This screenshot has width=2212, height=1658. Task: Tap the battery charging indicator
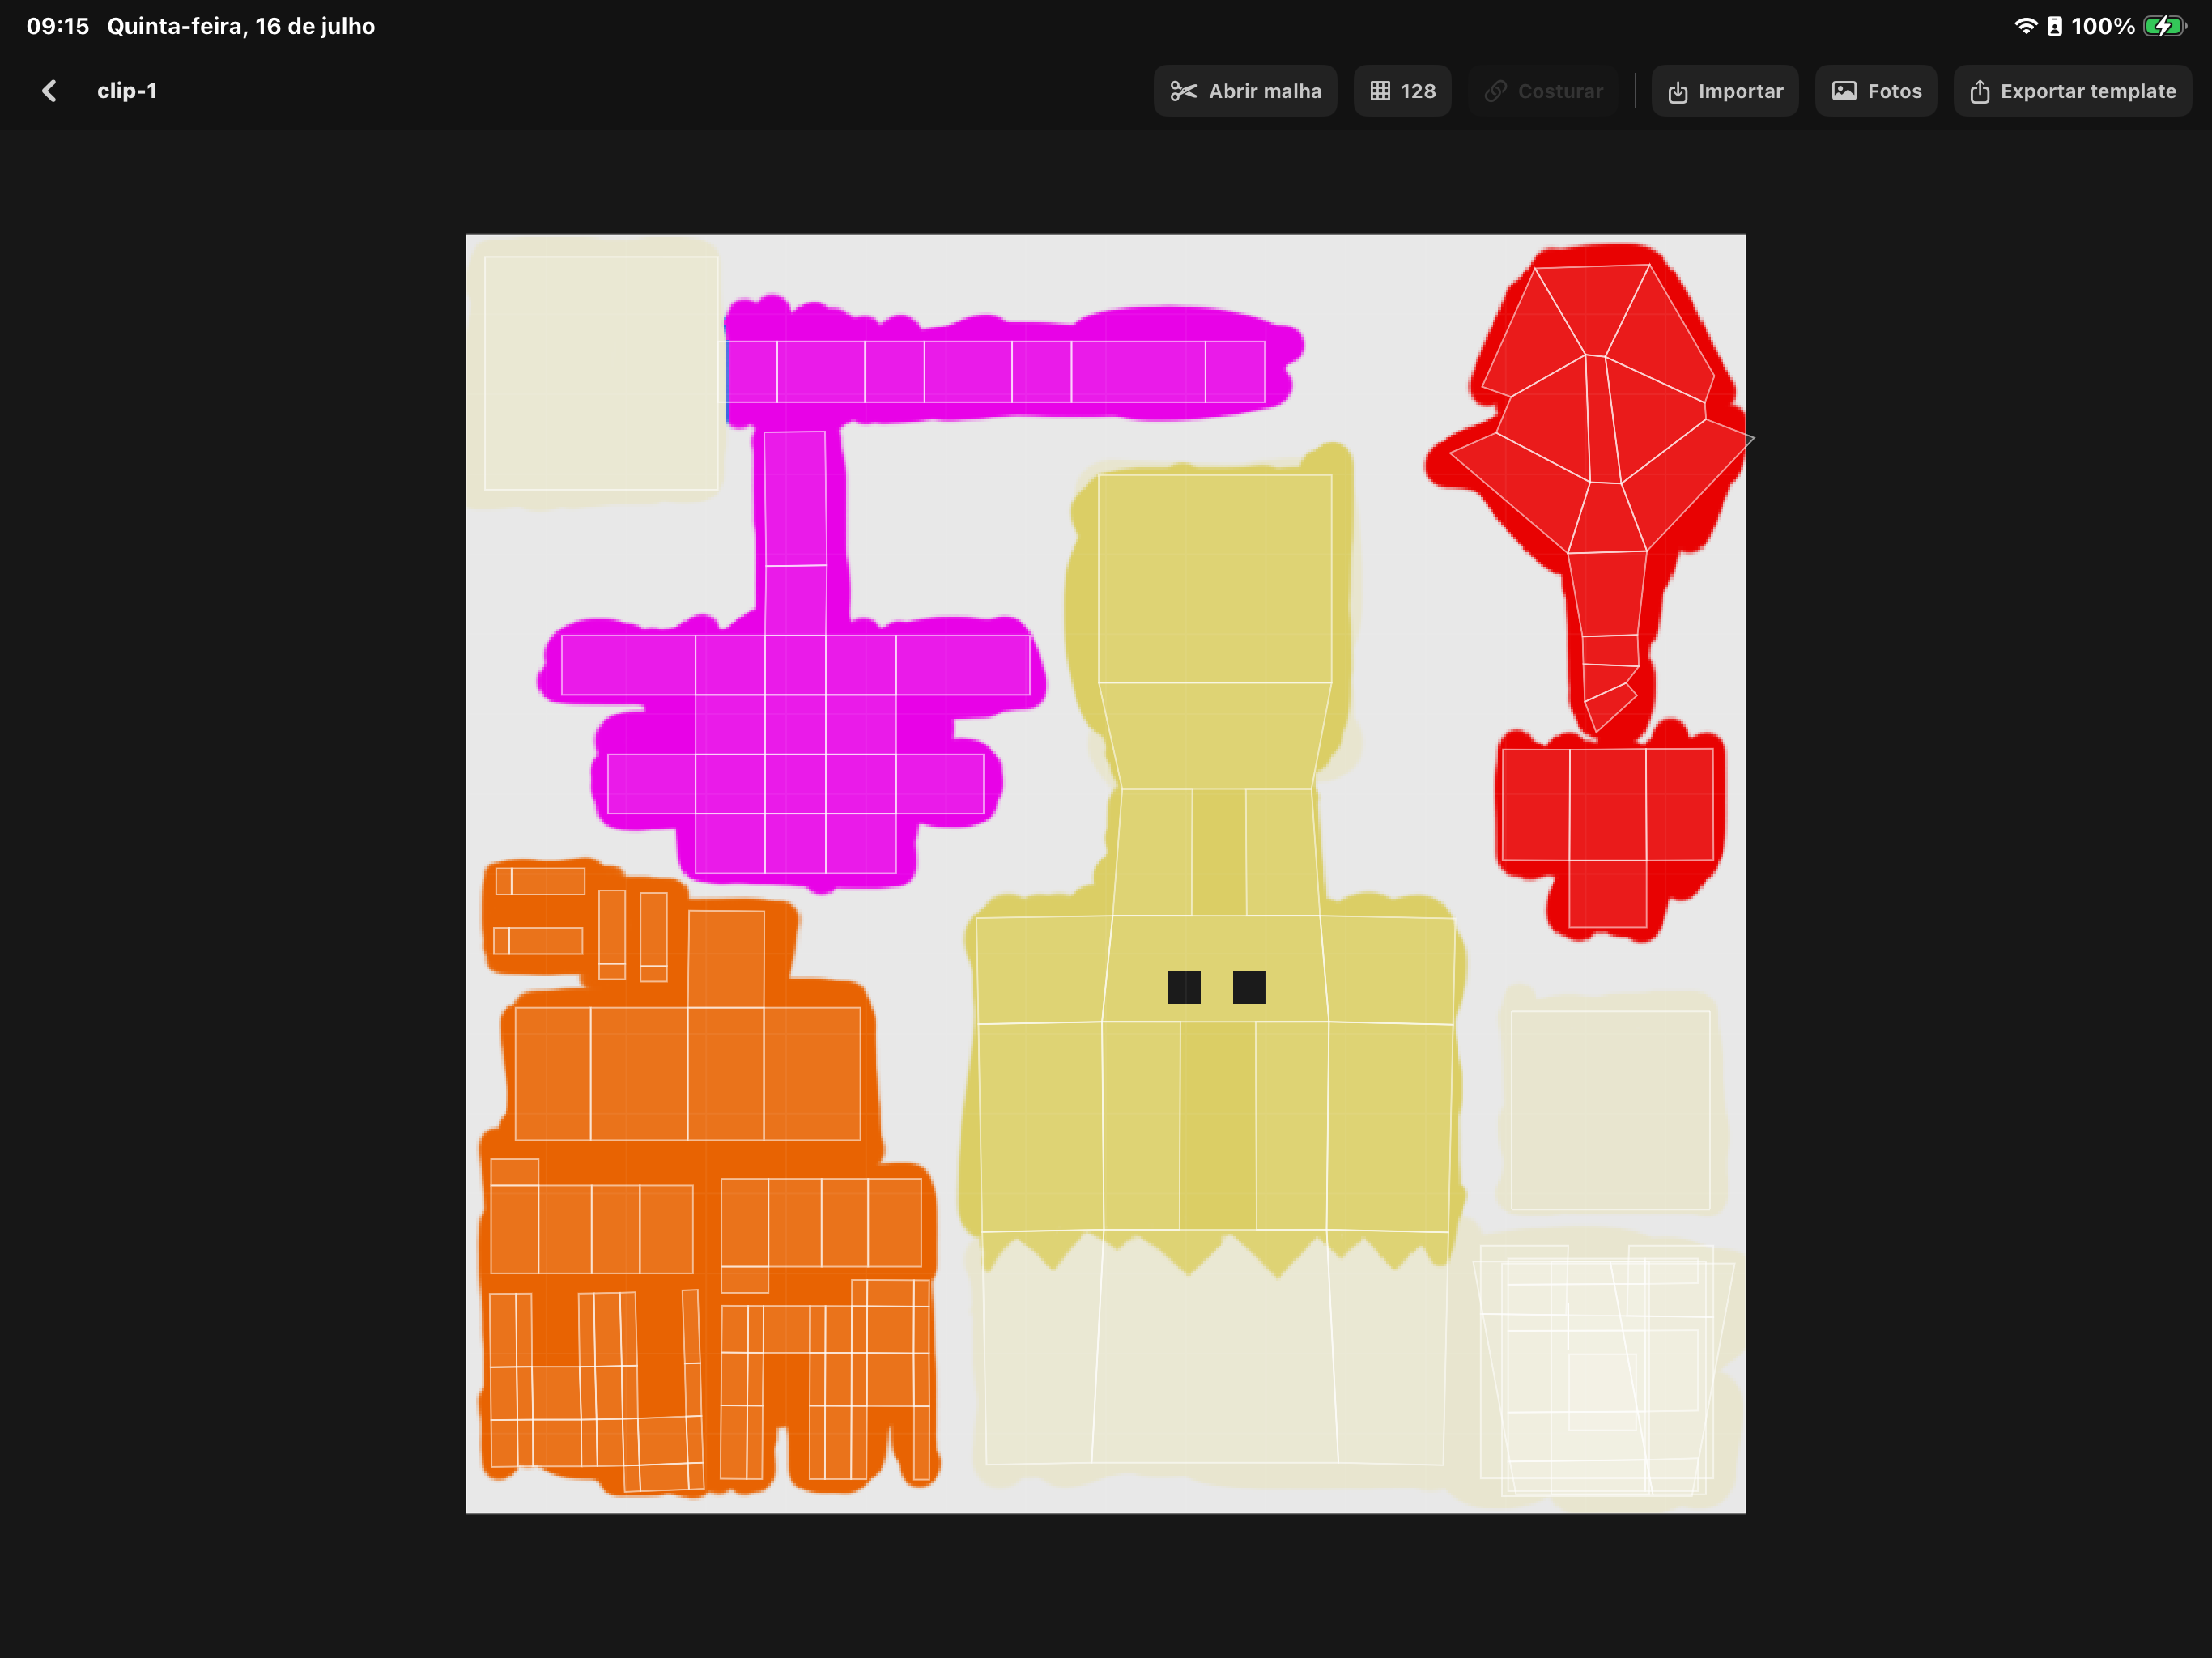click(2165, 26)
